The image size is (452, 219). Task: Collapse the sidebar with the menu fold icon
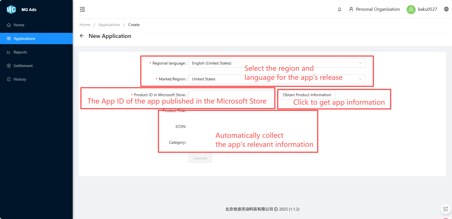point(82,9)
